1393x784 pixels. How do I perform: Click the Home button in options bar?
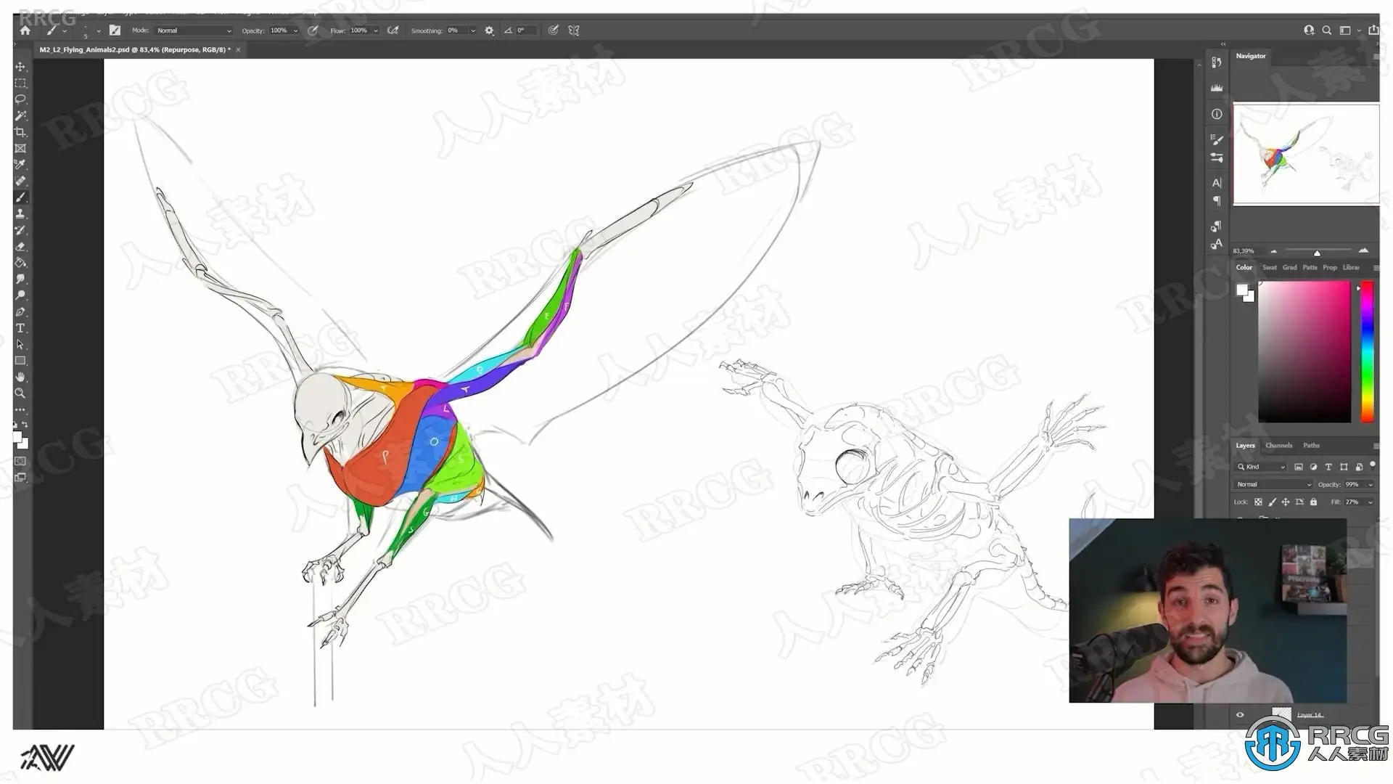(25, 30)
